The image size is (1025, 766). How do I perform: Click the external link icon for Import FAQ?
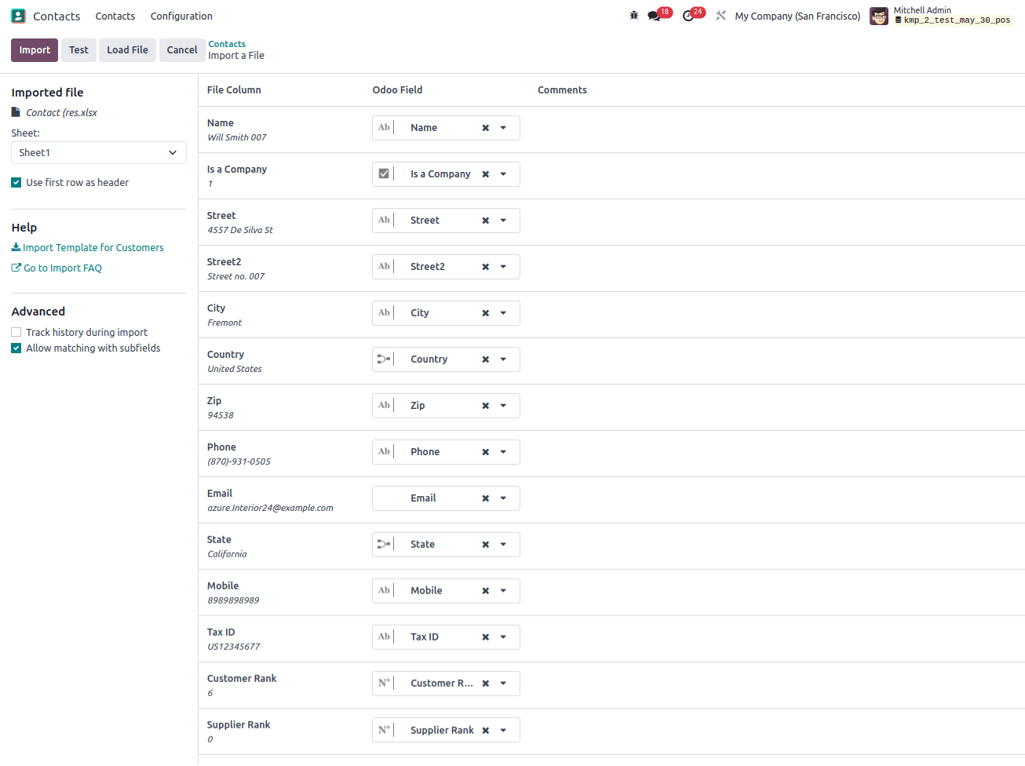click(x=16, y=268)
